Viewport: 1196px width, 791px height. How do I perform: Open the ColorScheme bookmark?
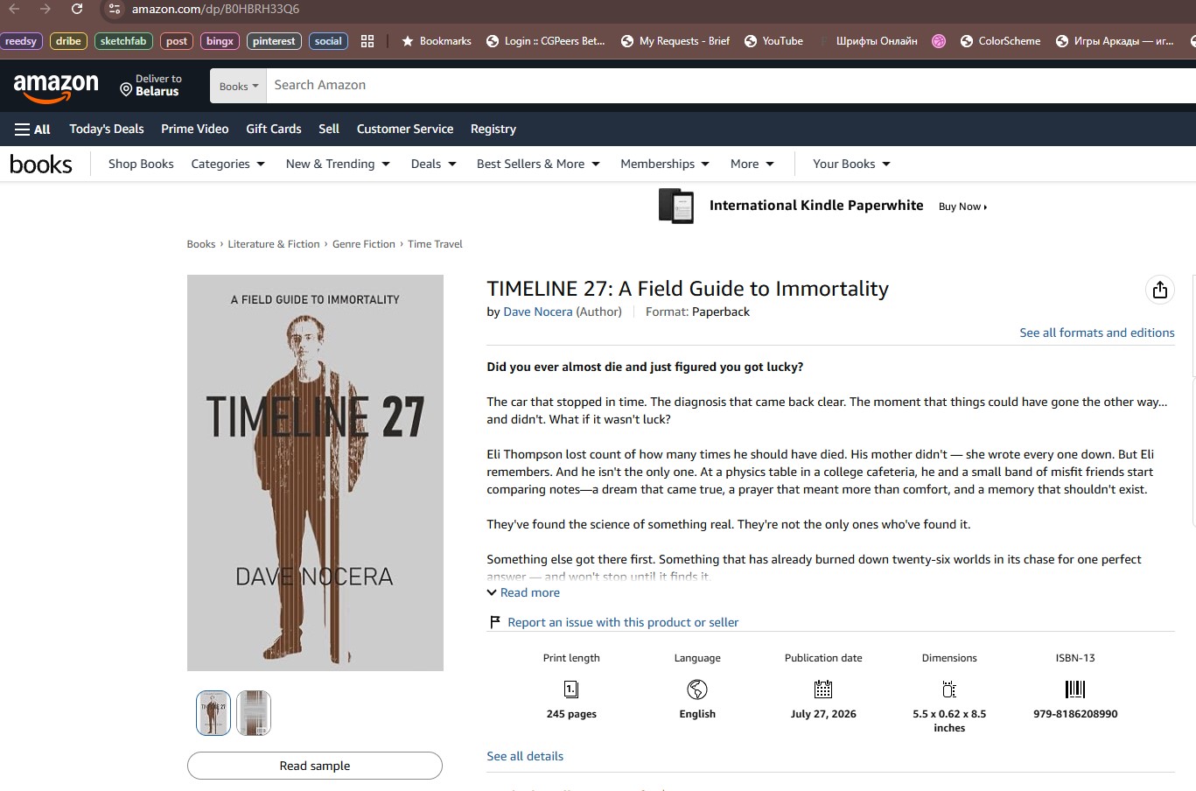1000,41
